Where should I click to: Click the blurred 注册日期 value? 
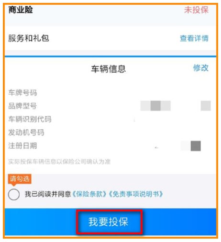click(x=191, y=146)
